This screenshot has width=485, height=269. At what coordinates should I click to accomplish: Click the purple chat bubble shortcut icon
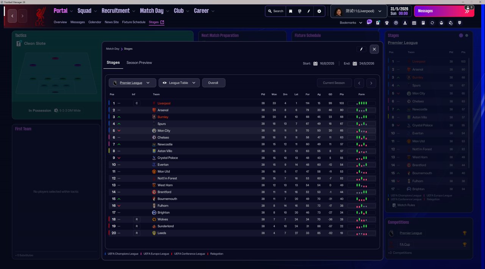click(369, 22)
